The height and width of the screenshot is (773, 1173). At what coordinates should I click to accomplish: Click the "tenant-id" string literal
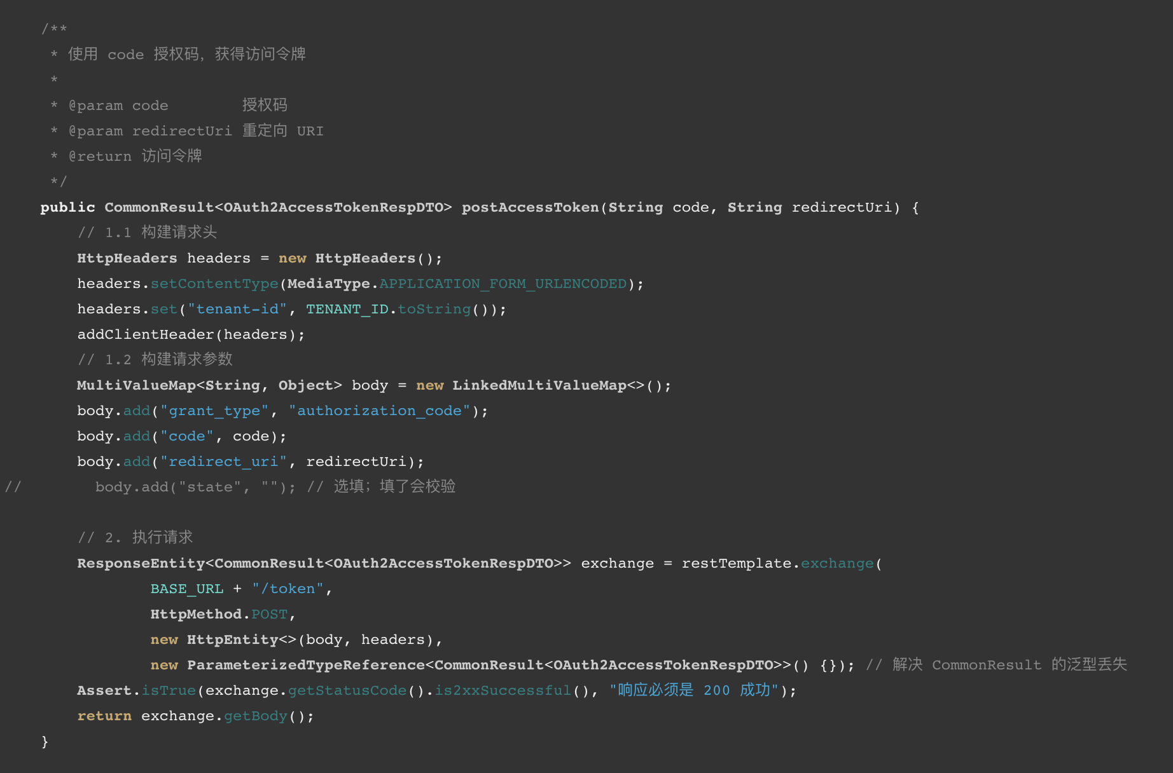(x=237, y=309)
